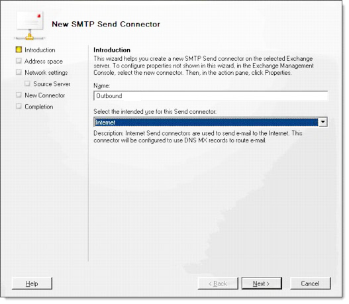Viewport: 349px width, 304px height.
Task: Click the yellow Introduction step indicator
Action: coord(19,50)
